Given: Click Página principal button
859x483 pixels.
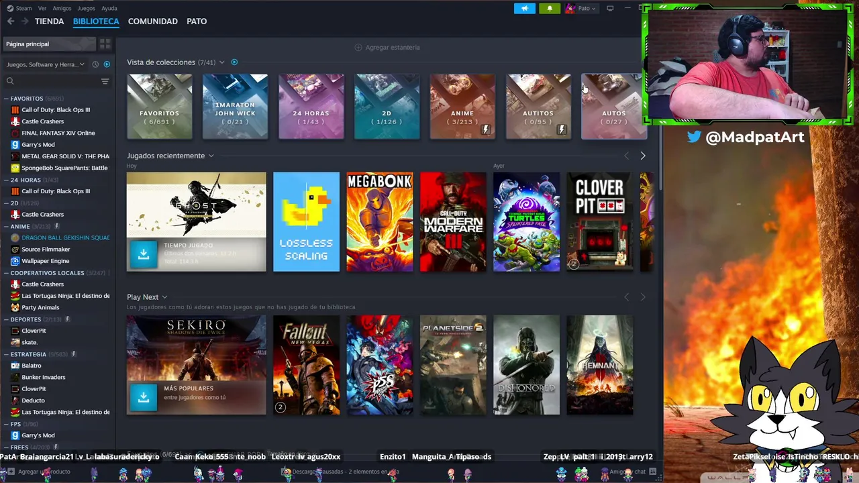Looking at the screenshot, I should [50, 44].
